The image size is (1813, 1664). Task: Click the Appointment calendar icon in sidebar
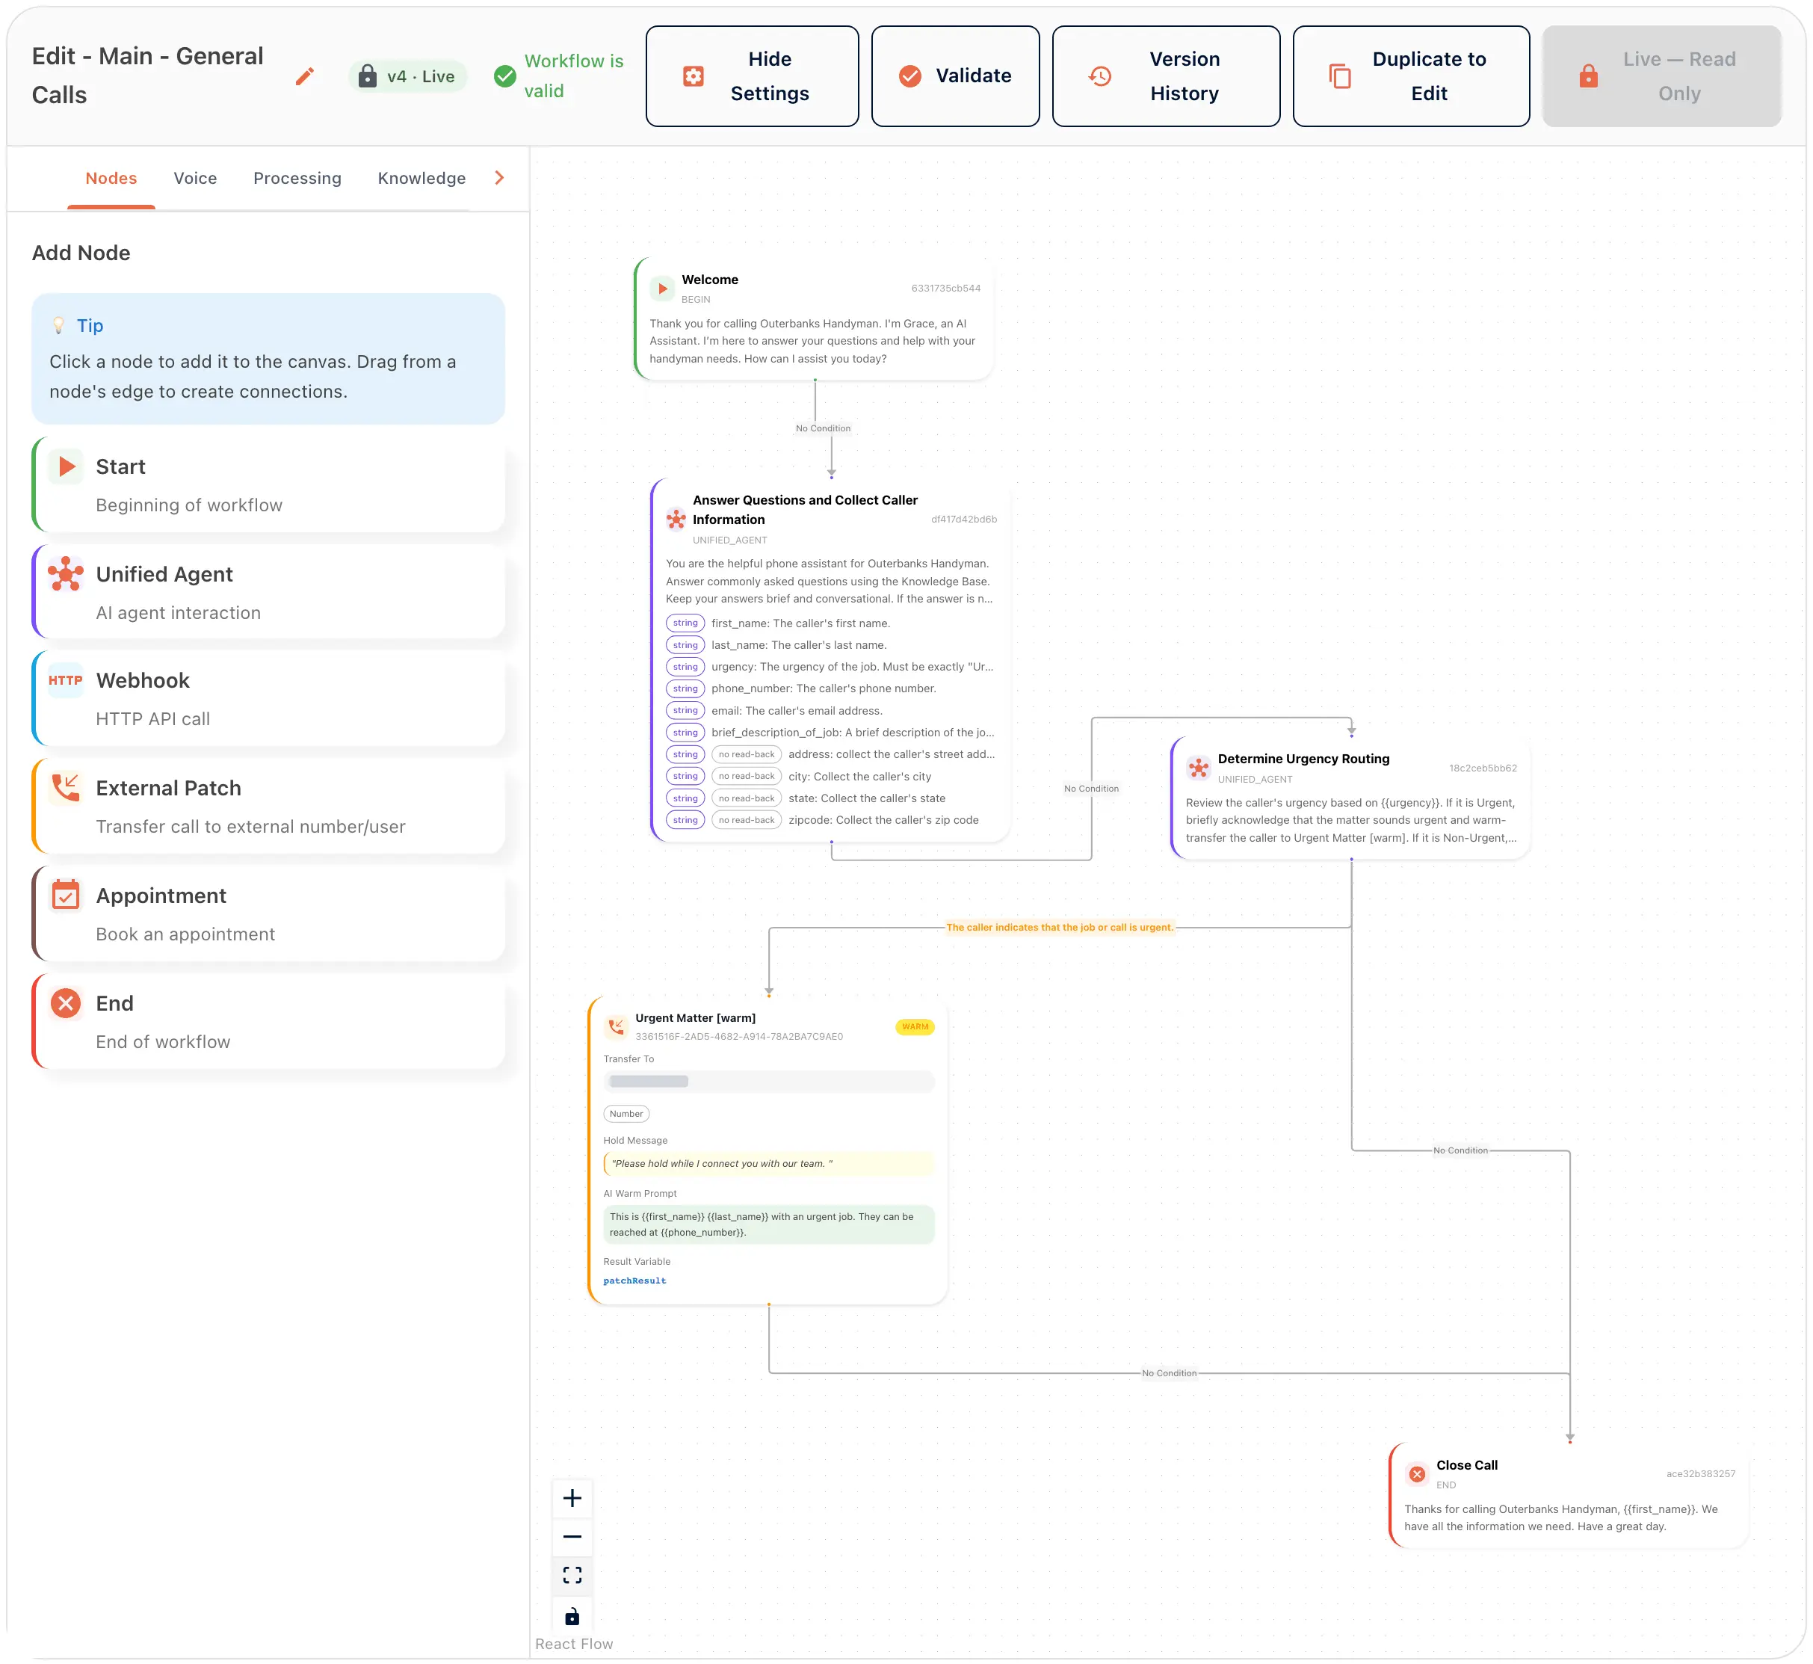click(66, 895)
